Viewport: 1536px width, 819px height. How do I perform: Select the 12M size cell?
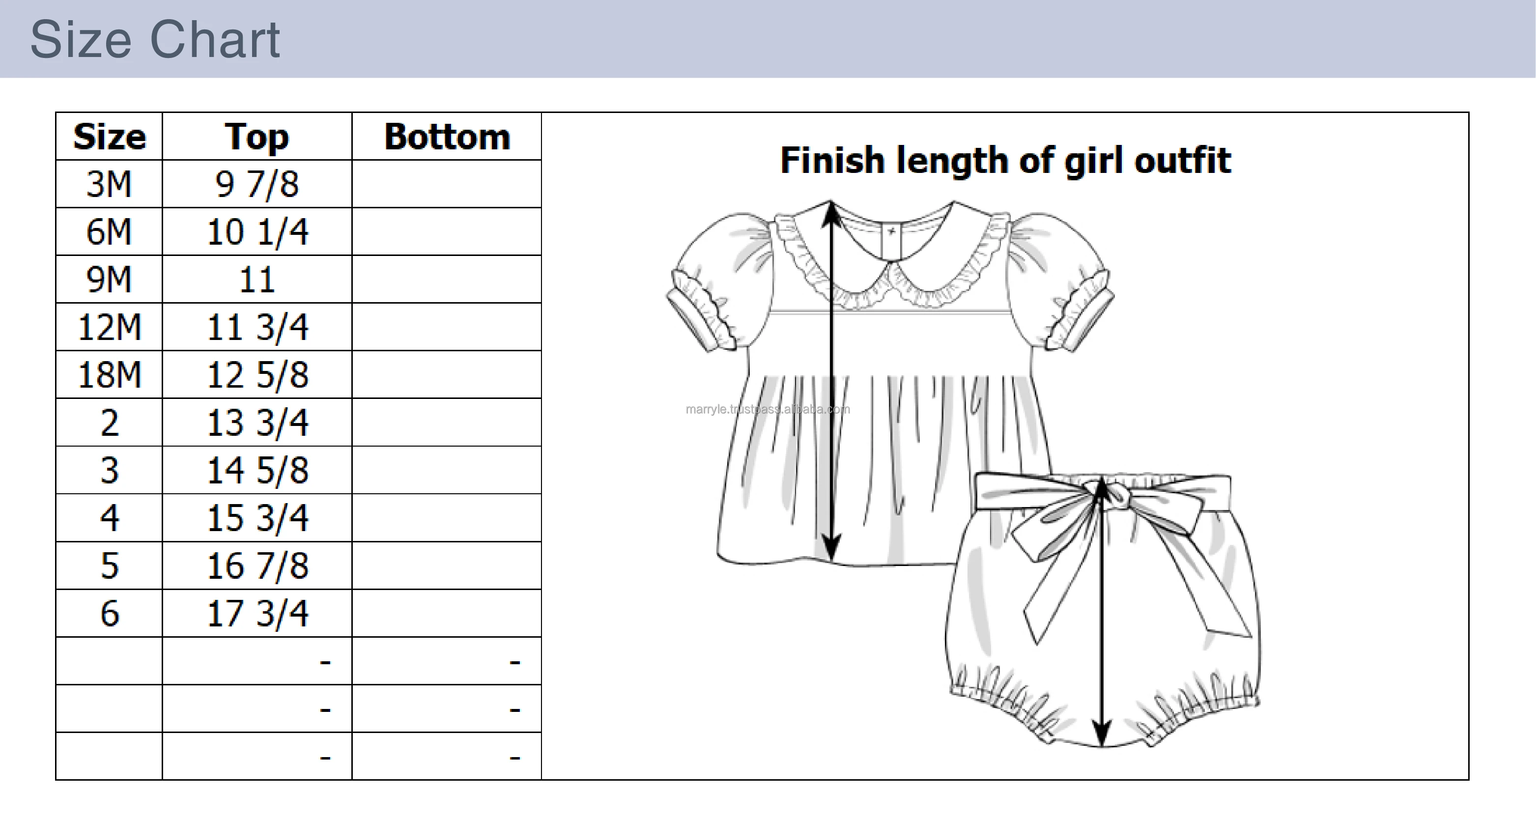[109, 327]
